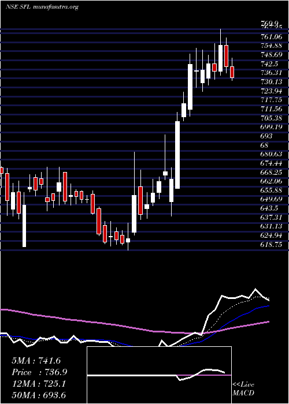Click the 637.31 price axis label

(x=271, y=218)
